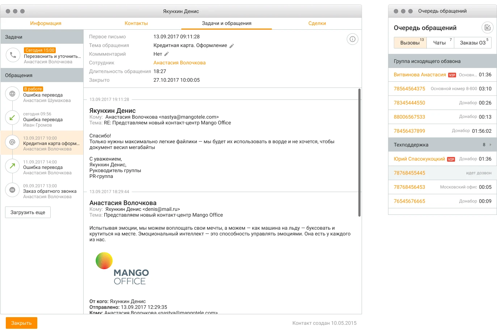Switch to the Сделки tab
This screenshot has width=497, height=332.
[317, 23]
